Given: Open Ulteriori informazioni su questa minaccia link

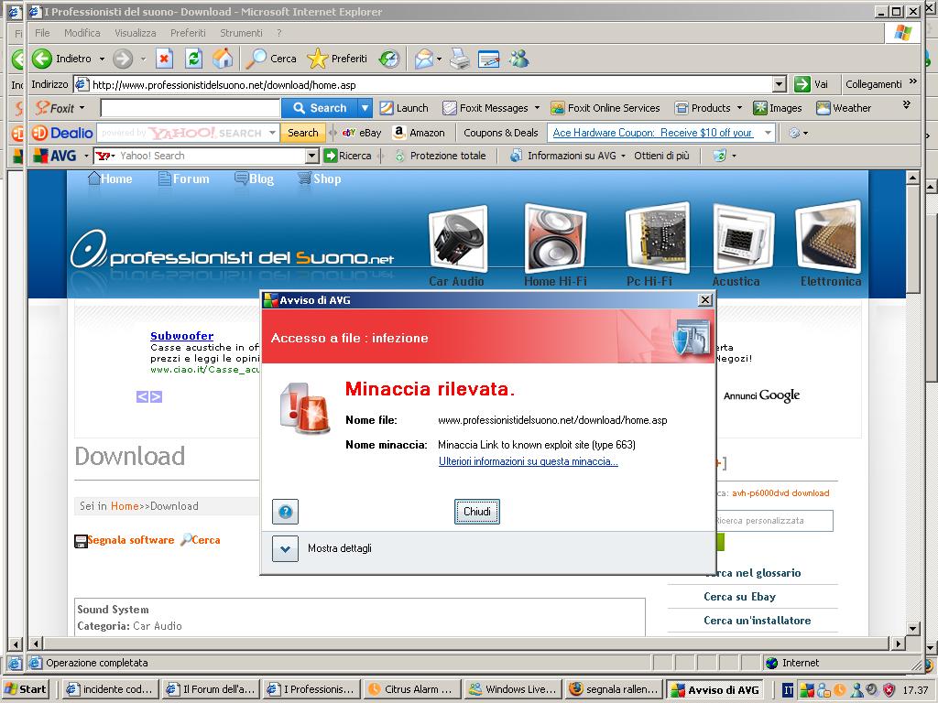Looking at the screenshot, I should 529,461.
